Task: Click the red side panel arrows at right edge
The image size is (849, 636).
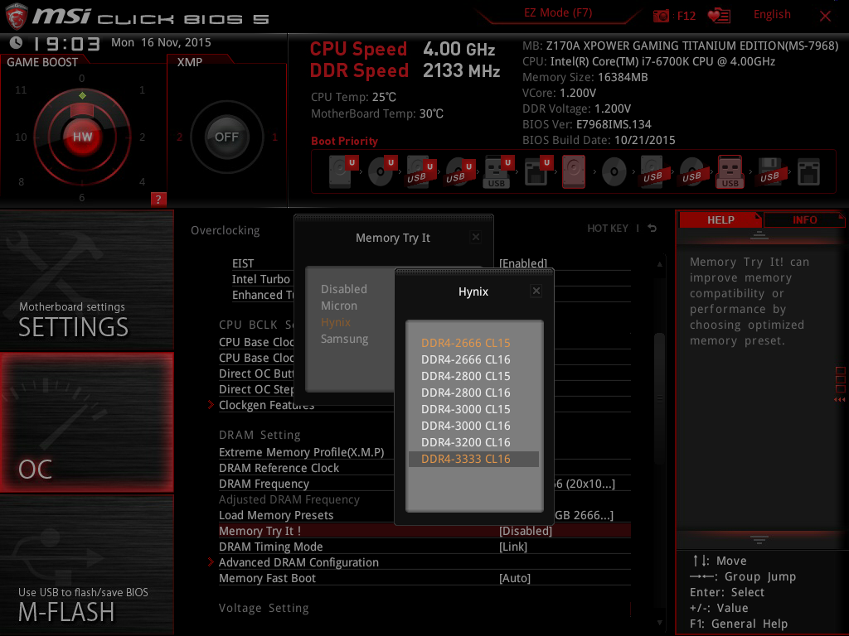Action: pos(840,400)
